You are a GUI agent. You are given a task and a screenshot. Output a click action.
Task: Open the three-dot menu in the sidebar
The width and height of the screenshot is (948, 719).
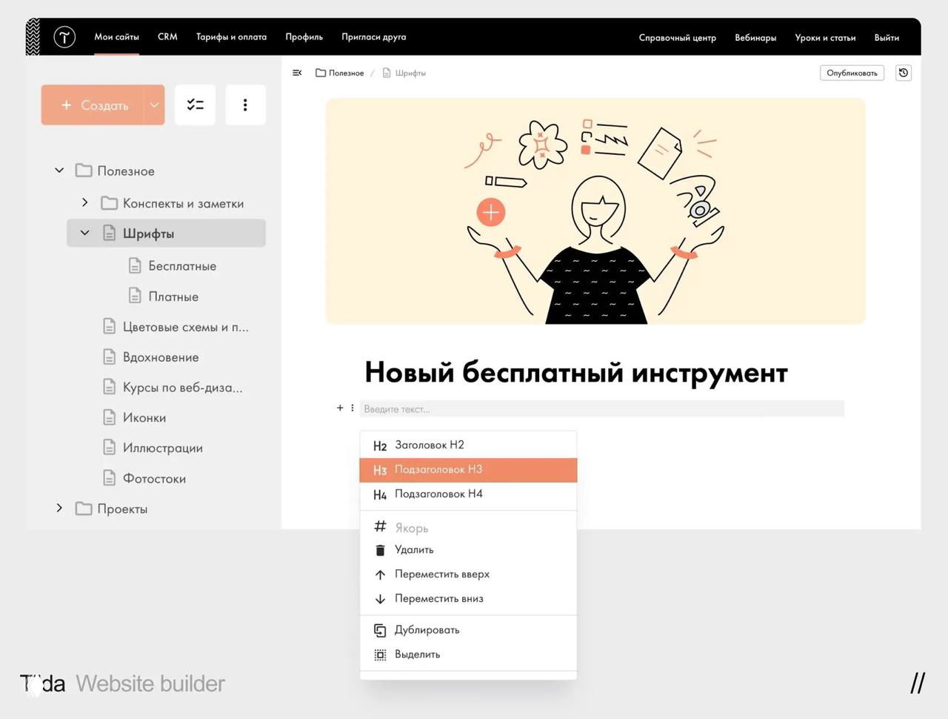coord(245,105)
